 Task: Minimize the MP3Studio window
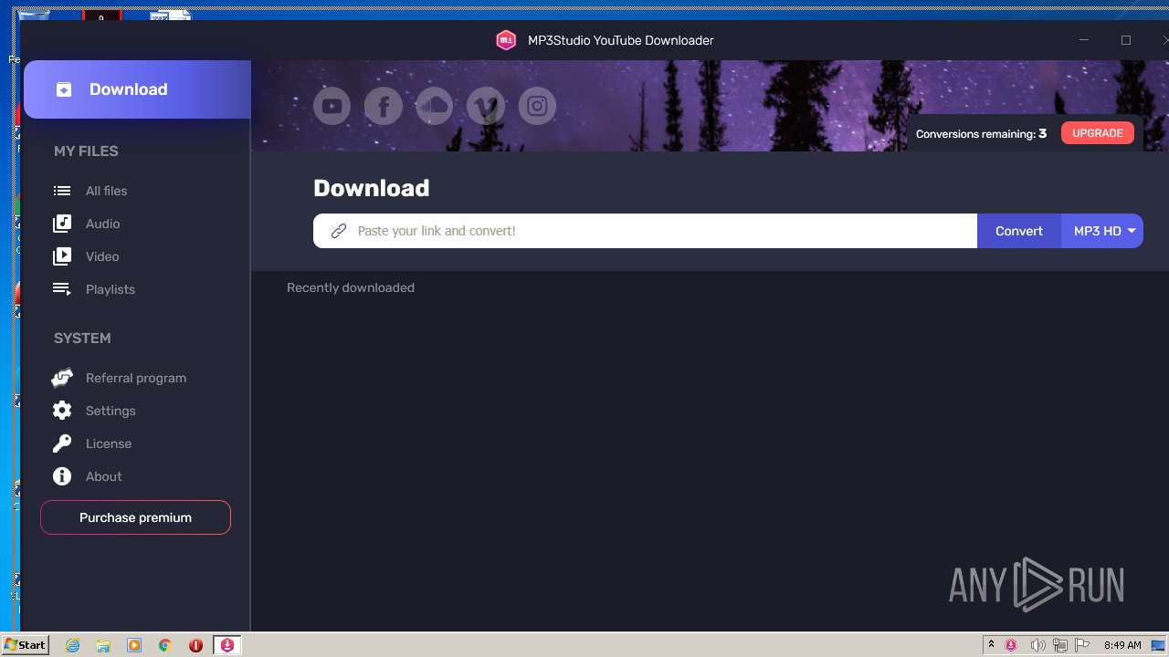pos(1084,40)
